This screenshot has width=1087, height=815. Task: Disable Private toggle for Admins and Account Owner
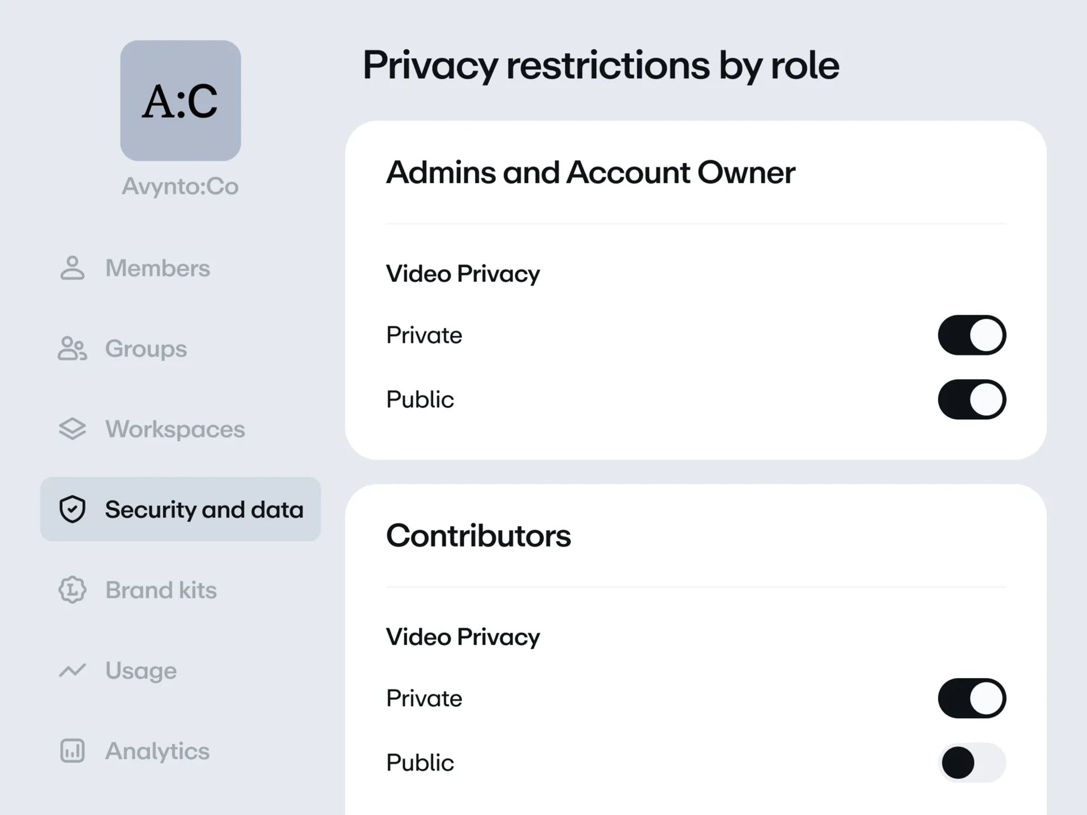(x=972, y=335)
